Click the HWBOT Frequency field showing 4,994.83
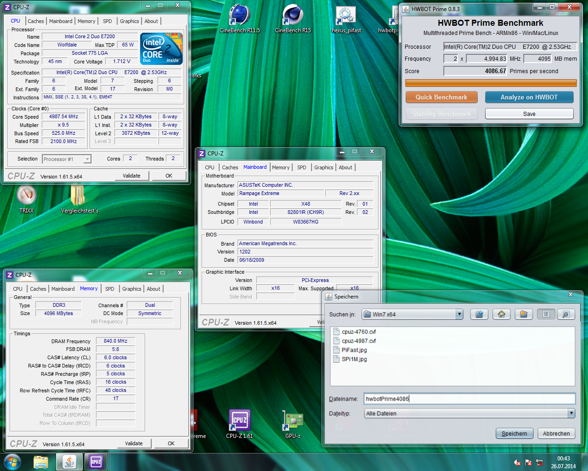This screenshot has height=471, width=588. [x=487, y=58]
